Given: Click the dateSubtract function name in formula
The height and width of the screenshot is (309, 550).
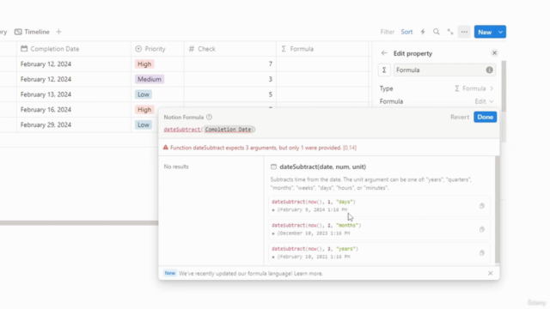Looking at the screenshot, I should 181,130.
